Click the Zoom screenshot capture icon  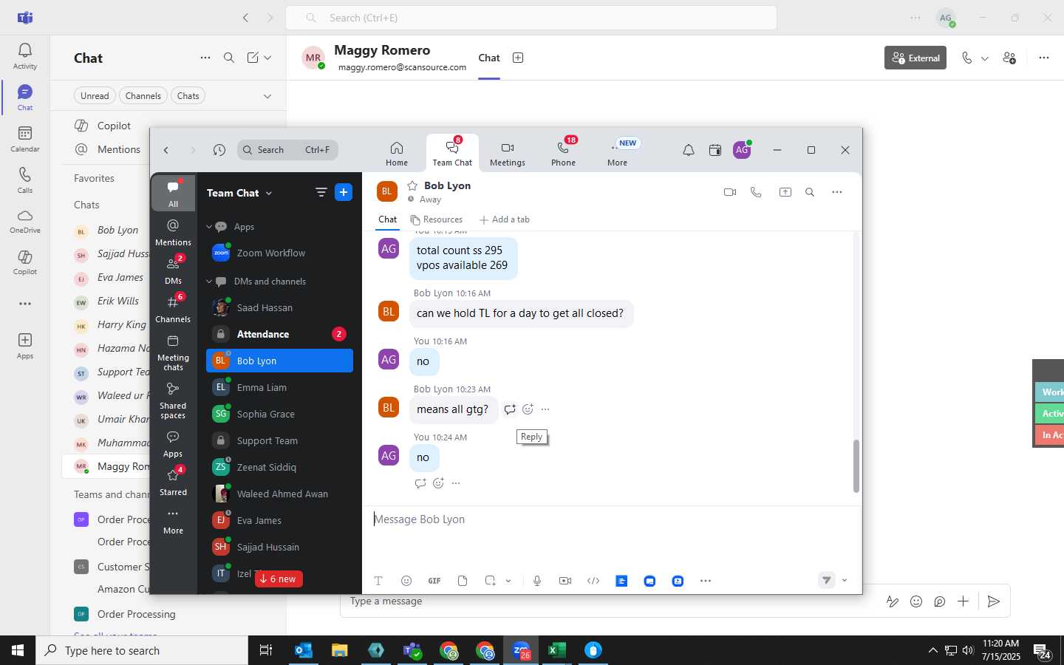[x=490, y=581]
